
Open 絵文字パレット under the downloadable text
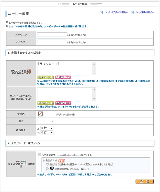pyautogui.click(x=45, y=77)
